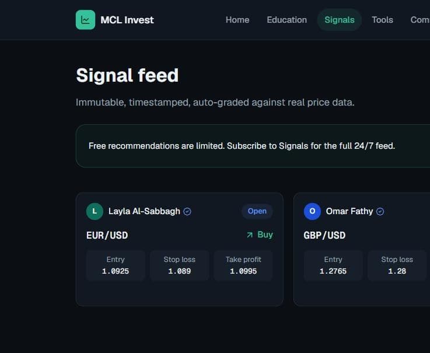The image size is (430, 353).
Task: Go to the Education page
Action: click(x=286, y=20)
